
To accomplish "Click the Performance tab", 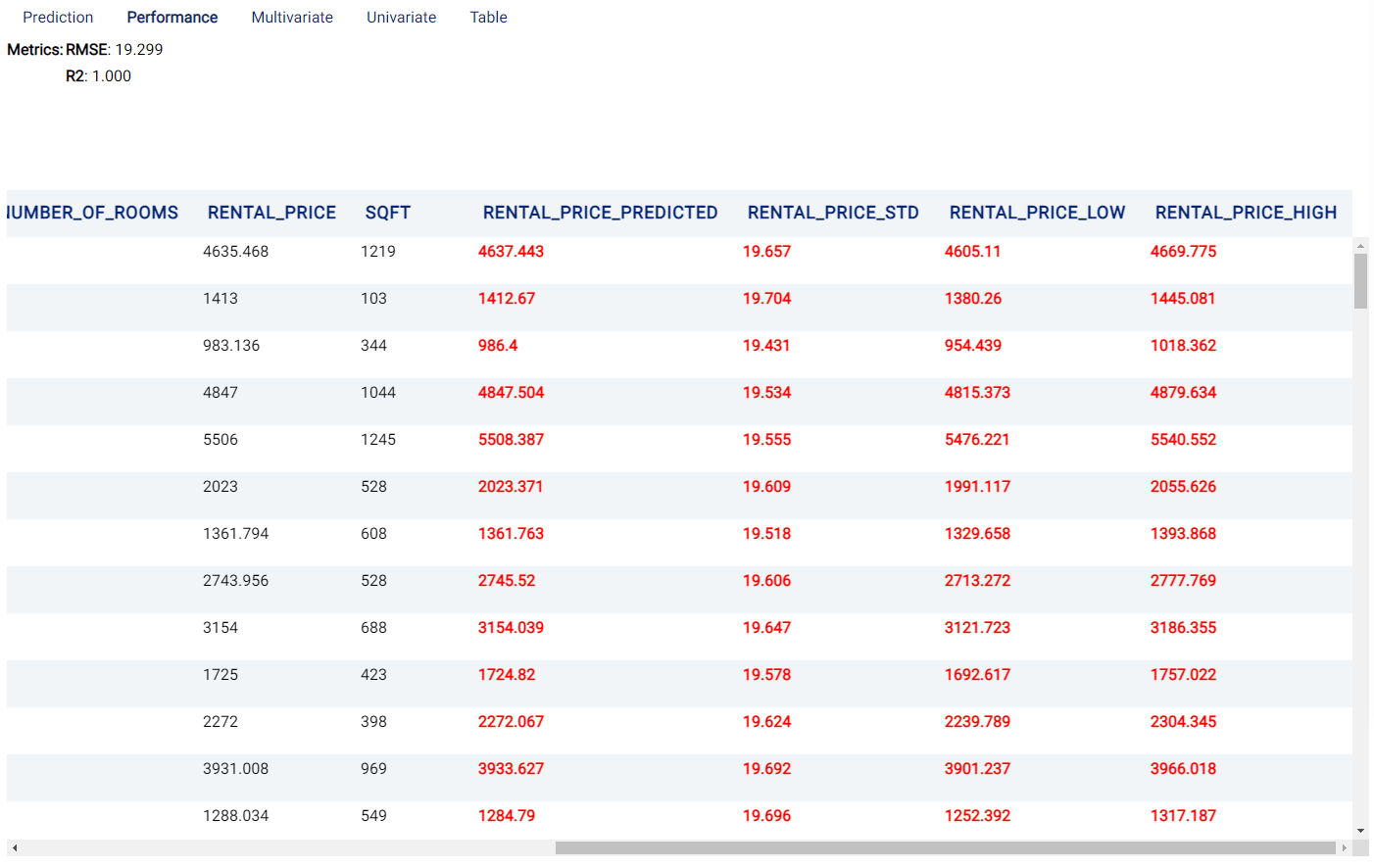I will point(172,18).
